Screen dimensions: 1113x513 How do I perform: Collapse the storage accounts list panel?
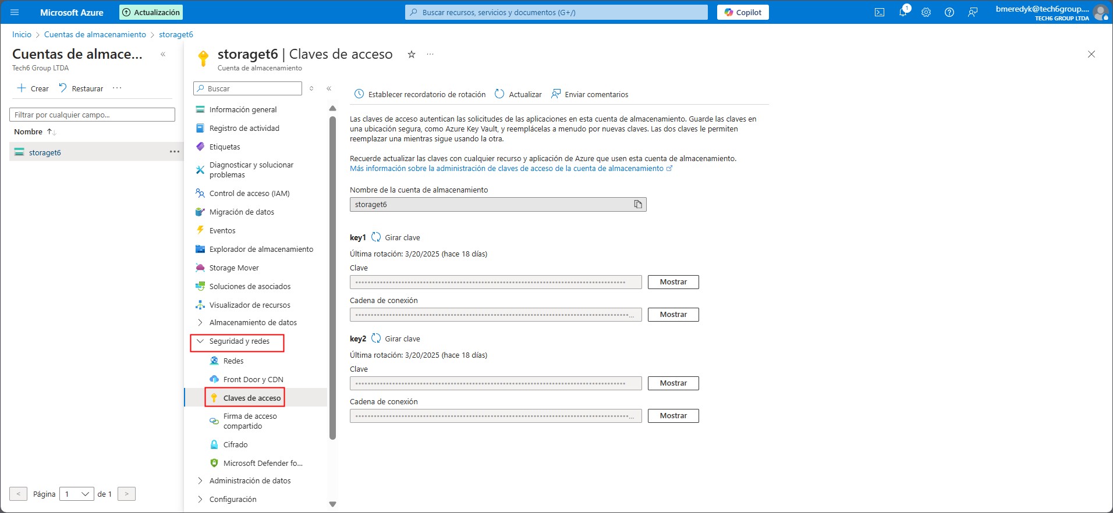coord(163,54)
